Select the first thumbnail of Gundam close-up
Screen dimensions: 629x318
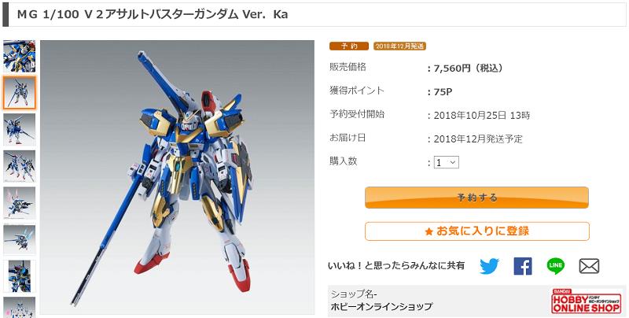click(19, 56)
